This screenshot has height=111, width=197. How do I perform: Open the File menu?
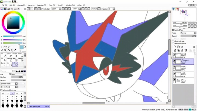click(x=4, y=5)
